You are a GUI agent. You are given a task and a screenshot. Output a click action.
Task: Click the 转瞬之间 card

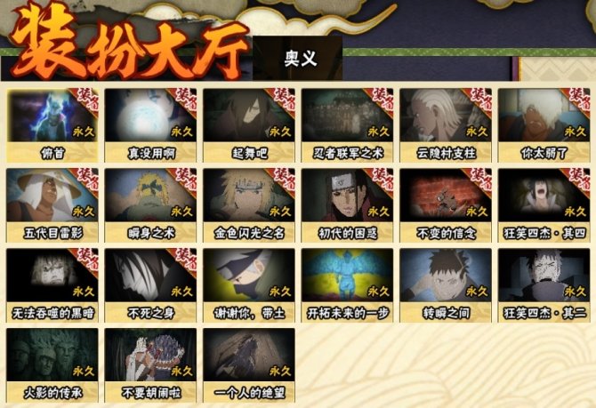(x=446, y=285)
